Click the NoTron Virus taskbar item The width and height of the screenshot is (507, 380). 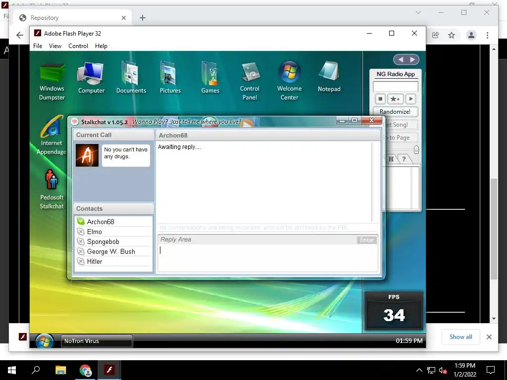click(x=97, y=341)
